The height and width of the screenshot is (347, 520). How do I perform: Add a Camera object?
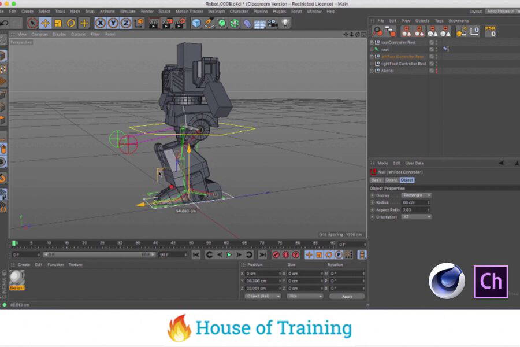273,23
